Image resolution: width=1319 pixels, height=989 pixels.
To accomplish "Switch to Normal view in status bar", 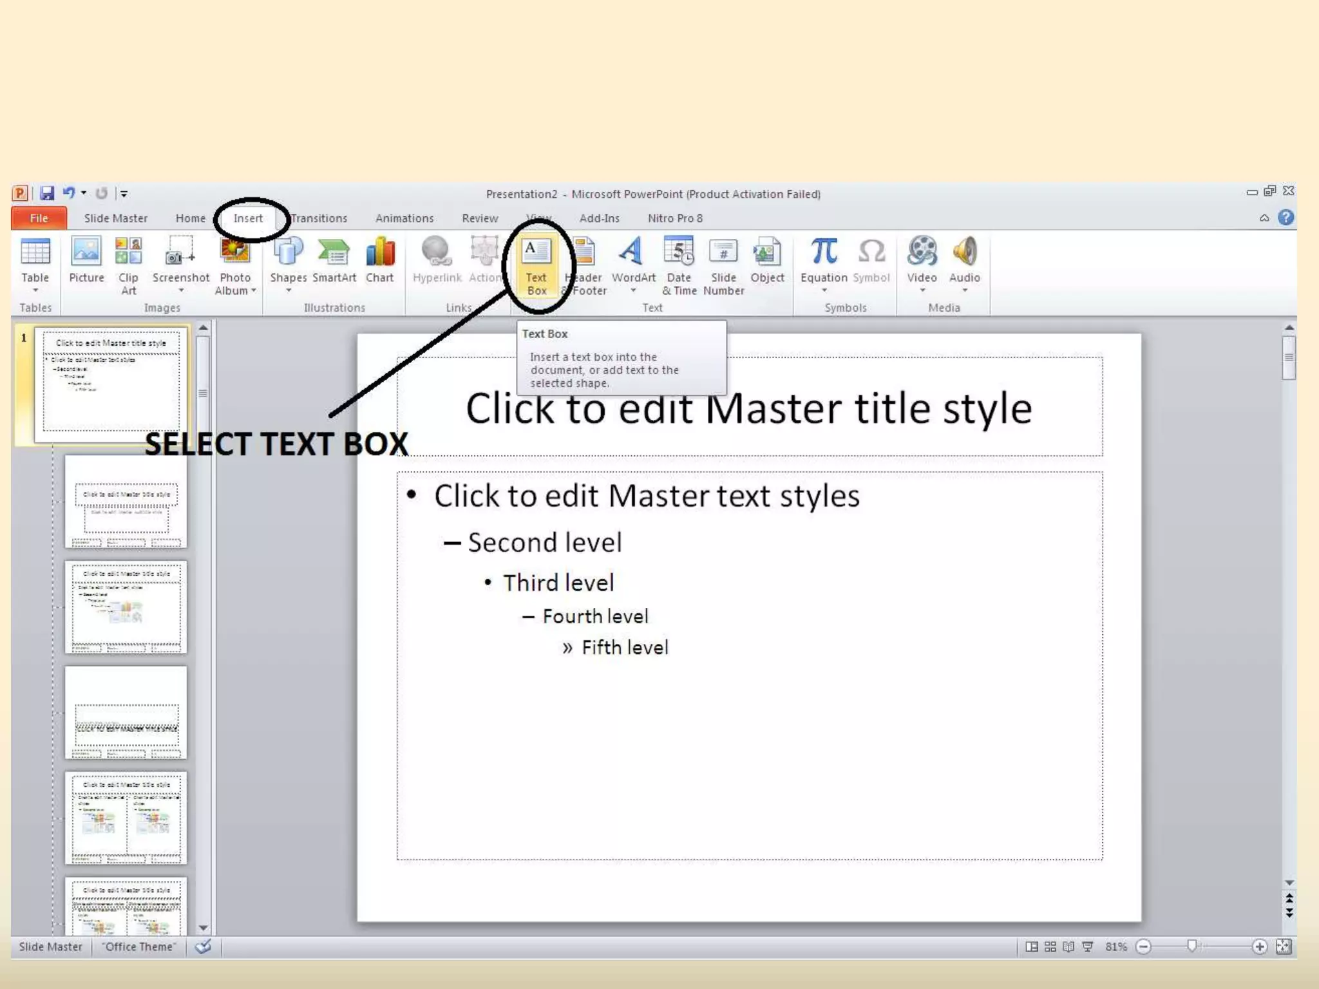I will tap(1032, 947).
